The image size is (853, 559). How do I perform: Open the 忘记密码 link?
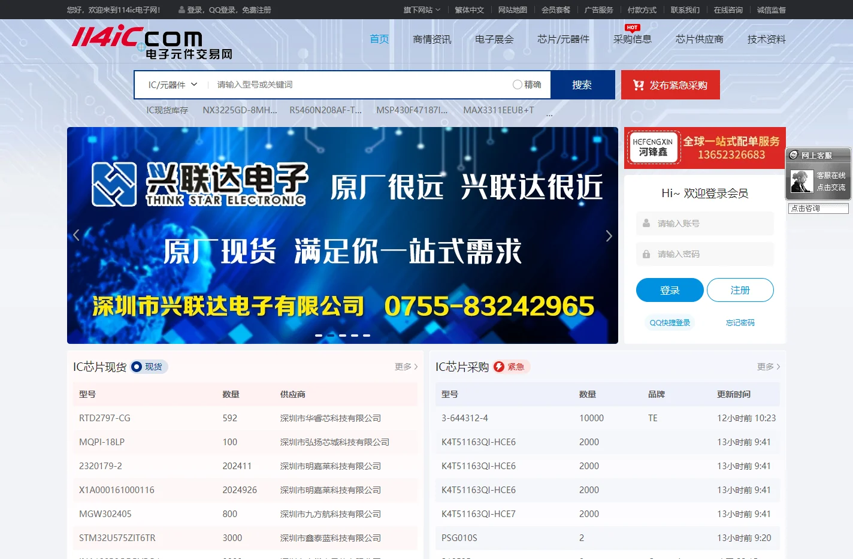click(740, 322)
